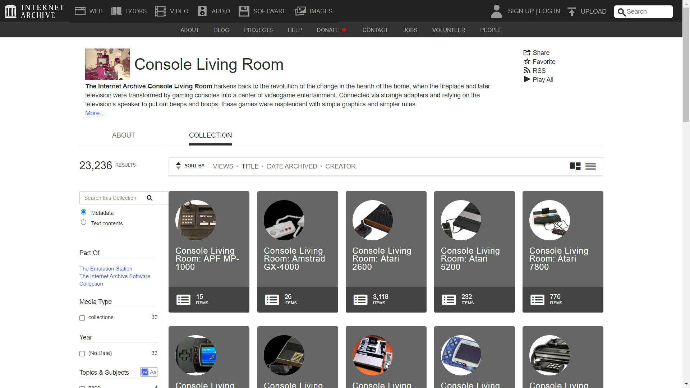Select the tile view layout icon
690x388 pixels.
point(575,166)
